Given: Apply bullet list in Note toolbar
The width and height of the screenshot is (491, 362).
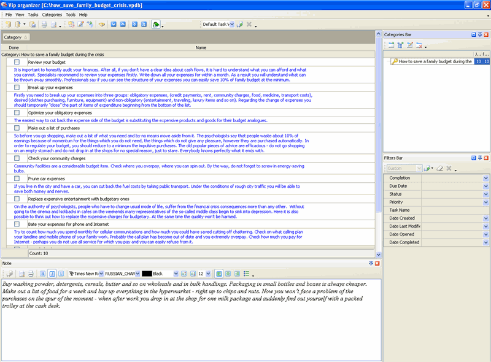Looking at the screenshot, I should coord(247,274).
